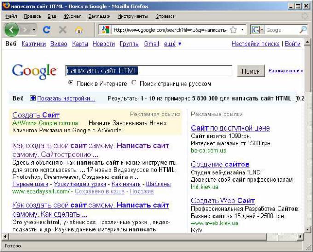
Task: Click the greyed Forward navigation arrow
Action: pos(25,30)
